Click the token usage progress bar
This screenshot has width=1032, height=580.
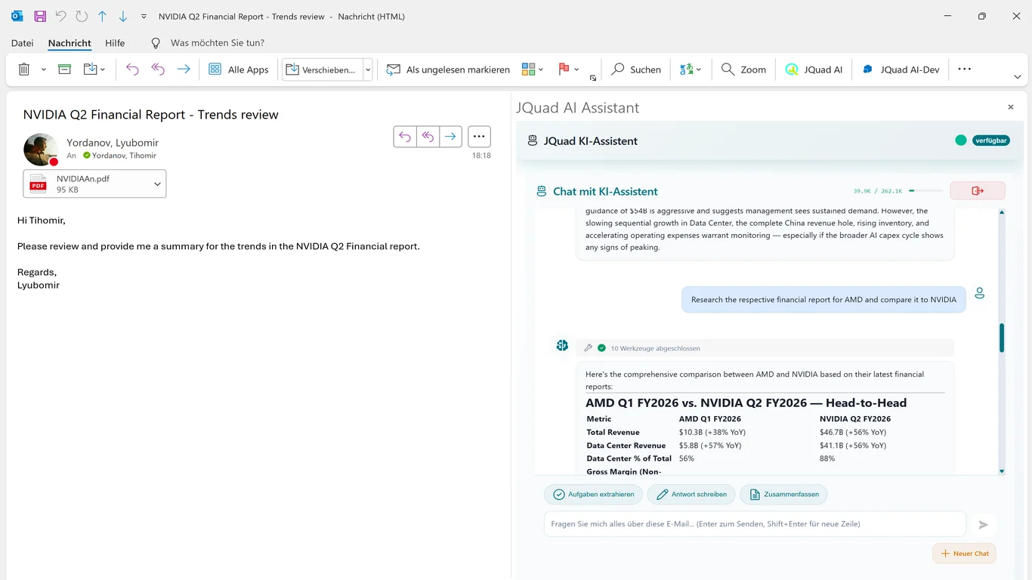[925, 191]
